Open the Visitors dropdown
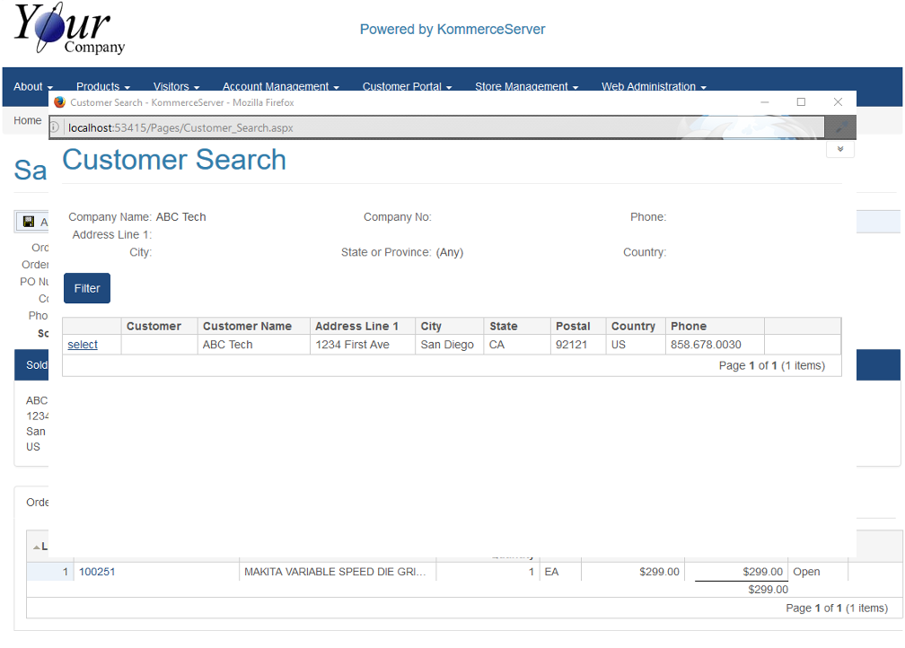 (176, 87)
